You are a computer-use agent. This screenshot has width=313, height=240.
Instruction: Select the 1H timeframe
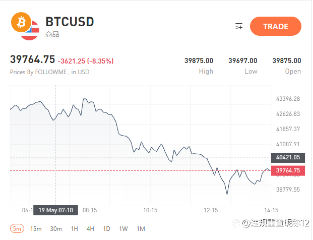74,229
